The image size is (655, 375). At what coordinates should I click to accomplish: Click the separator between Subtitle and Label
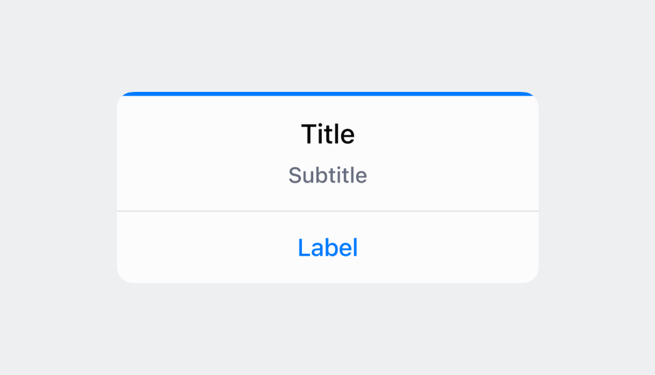(327, 211)
